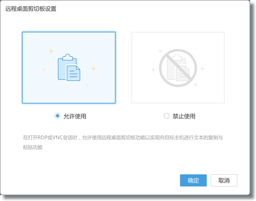The width and height of the screenshot is (256, 201).
Task: Cancel the dialog with 取消
Action: tap(224, 181)
